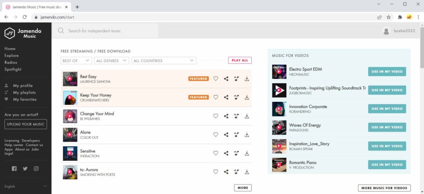The image size is (424, 194).
Task: Share Change Your Mind track
Action: click(x=226, y=116)
